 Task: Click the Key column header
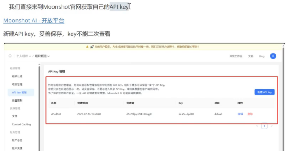click(181, 103)
